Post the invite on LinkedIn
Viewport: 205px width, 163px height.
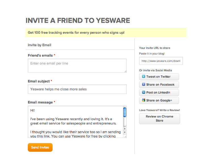159,92
